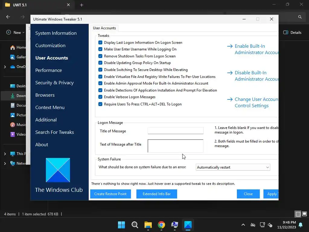Uncheck Disable Updating Group Policy On Startup
This screenshot has width=309, height=232.
tap(100, 63)
